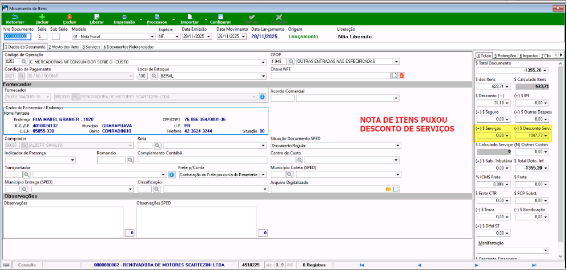
Task: Click the green plus Incluir icon
Action: click(x=42, y=17)
